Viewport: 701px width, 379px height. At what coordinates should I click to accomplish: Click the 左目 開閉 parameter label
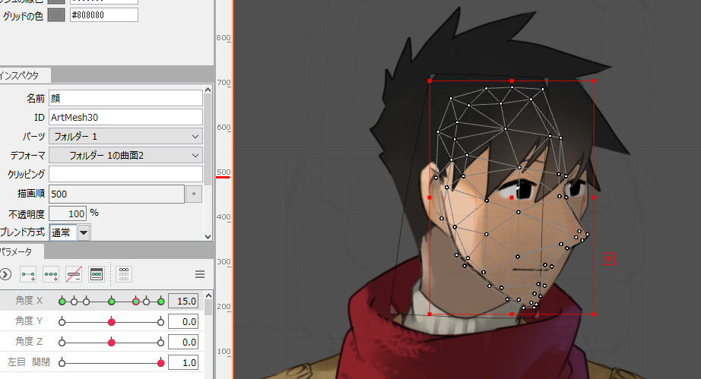[29, 362]
